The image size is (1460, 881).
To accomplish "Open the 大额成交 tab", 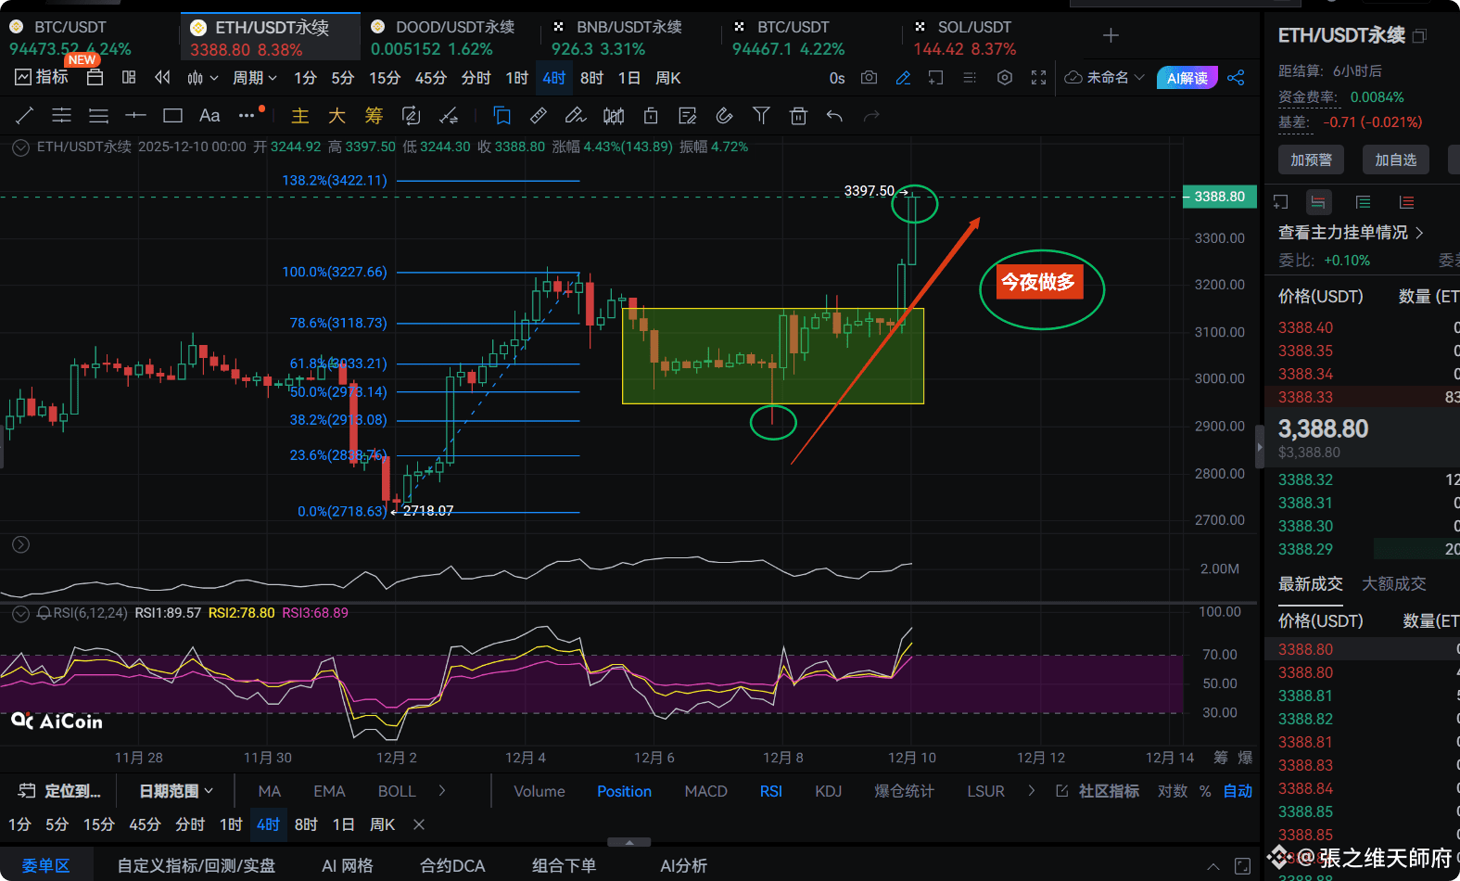I will (1393, 584).
